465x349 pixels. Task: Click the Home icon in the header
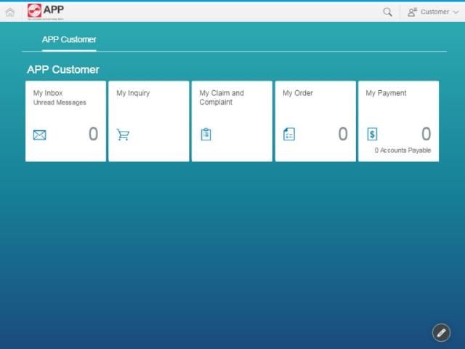tap(9, 12)
